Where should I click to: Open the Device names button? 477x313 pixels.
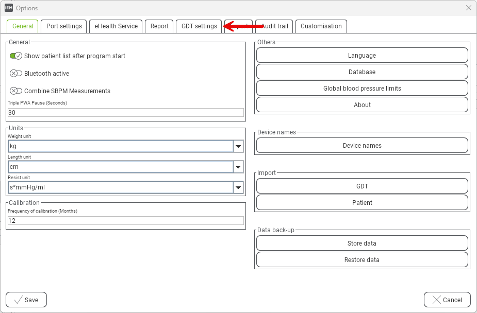(362, 145)
